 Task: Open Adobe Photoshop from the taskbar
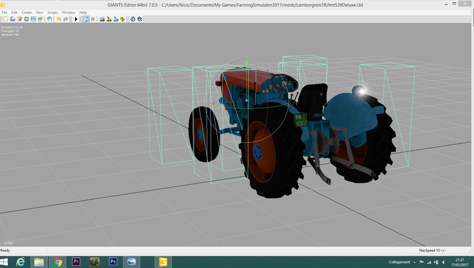click(x=113, y=261)
